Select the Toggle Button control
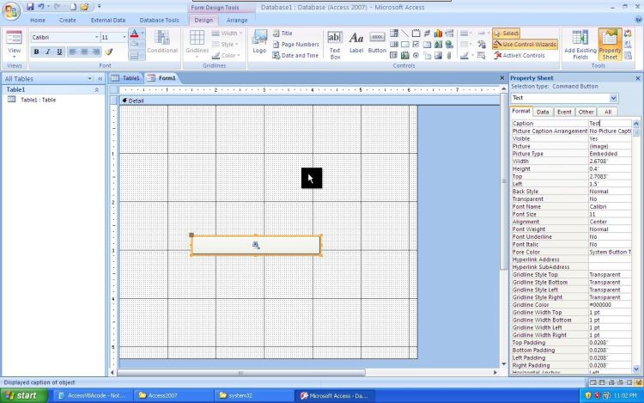Viewport: 644px width, 403px height. [x=427, y=33]
